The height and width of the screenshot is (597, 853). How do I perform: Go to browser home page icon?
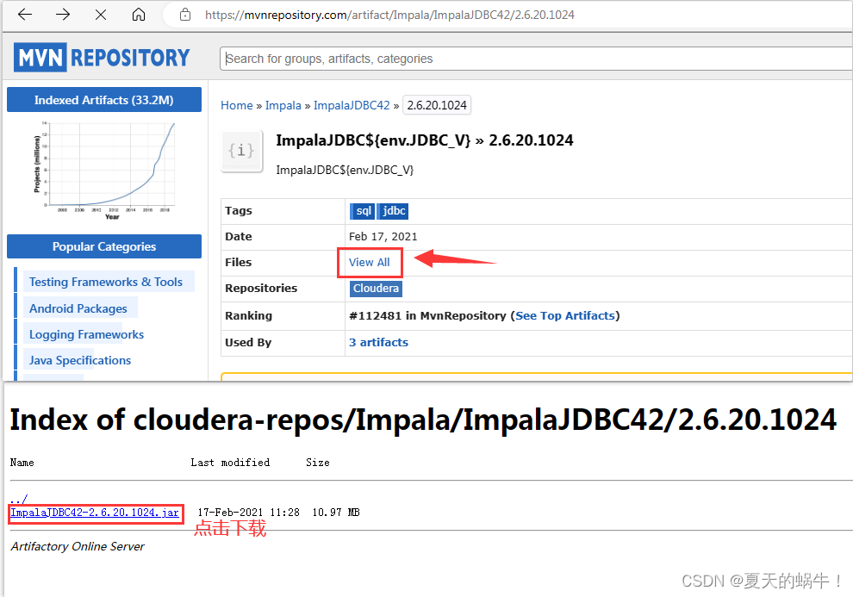139,15
